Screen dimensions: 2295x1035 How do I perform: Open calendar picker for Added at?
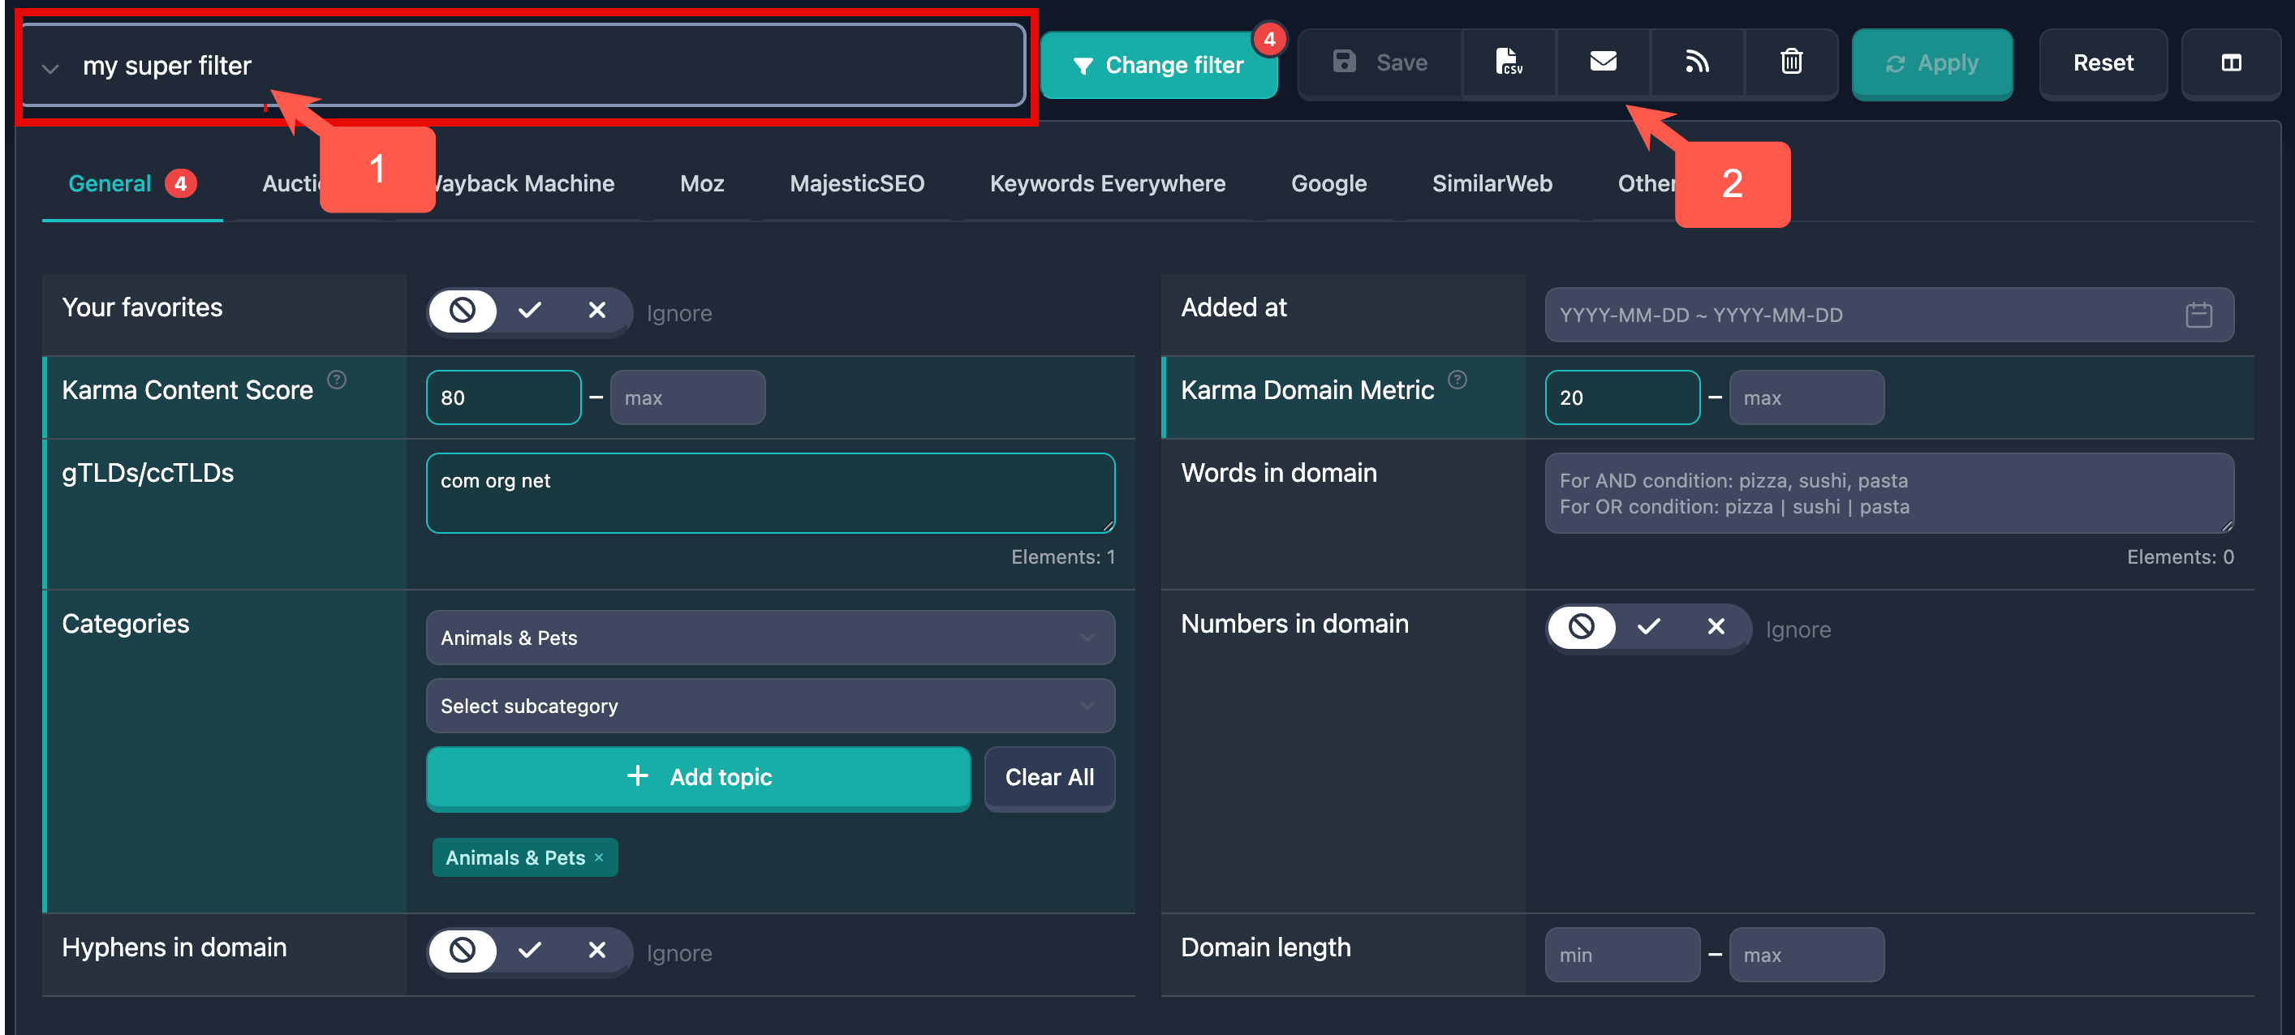[x=2198, y=315]
